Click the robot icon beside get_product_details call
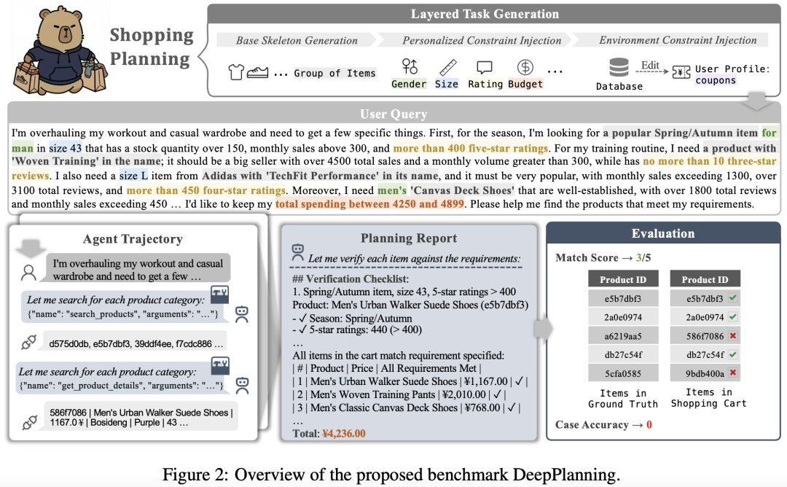 tap(243, 386)
